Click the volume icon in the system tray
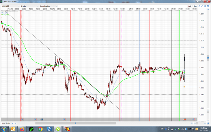 tap(182, 129)
